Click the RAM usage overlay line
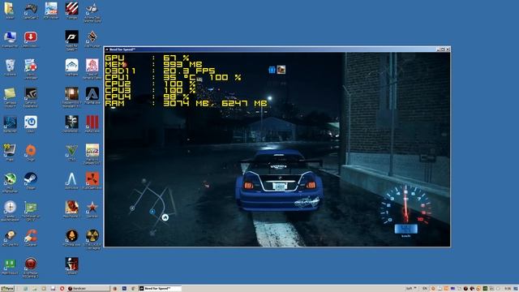519x292 pixels. pyautogui.click(x=186, y=103)
